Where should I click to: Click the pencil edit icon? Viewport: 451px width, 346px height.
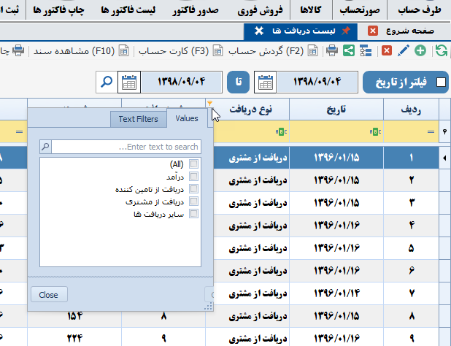click(403, 50)
